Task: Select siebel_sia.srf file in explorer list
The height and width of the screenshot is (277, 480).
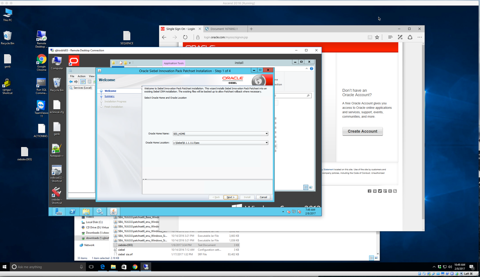Action: [176, 254]
